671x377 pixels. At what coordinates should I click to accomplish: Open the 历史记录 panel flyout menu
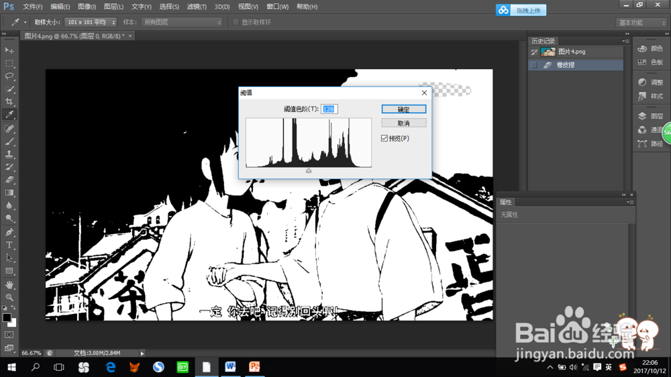click(626, 41)
